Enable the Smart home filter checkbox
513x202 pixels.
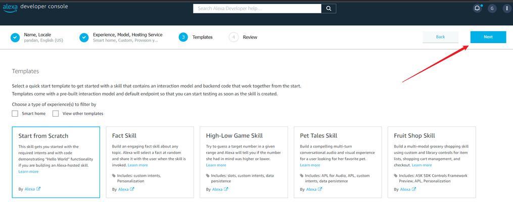pyautogui.click(x=15, y=114)
